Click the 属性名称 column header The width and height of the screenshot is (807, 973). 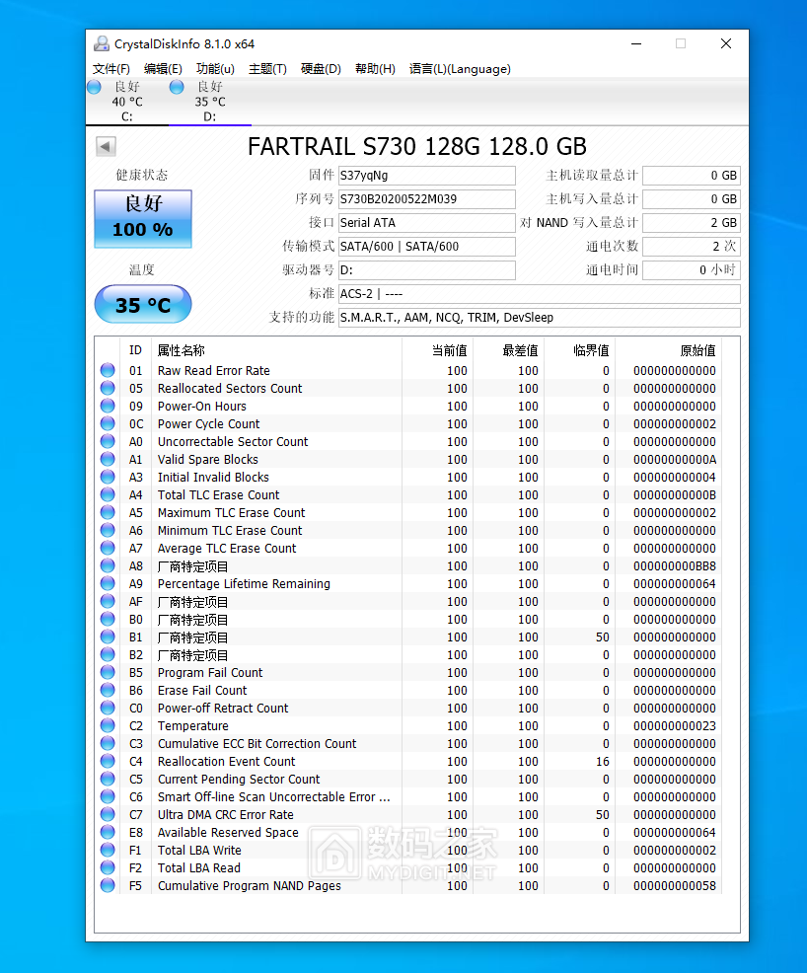point(182,350)
